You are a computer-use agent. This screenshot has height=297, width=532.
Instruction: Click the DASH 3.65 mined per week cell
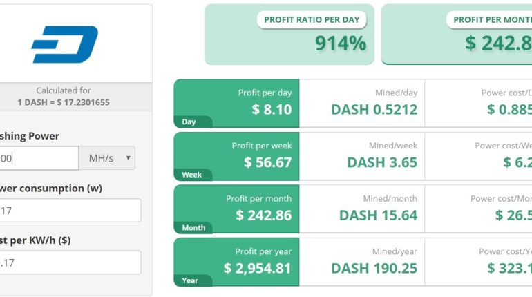point(362,156)
